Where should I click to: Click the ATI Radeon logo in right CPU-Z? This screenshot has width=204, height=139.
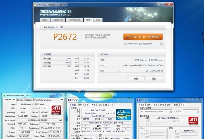point(193,121)
